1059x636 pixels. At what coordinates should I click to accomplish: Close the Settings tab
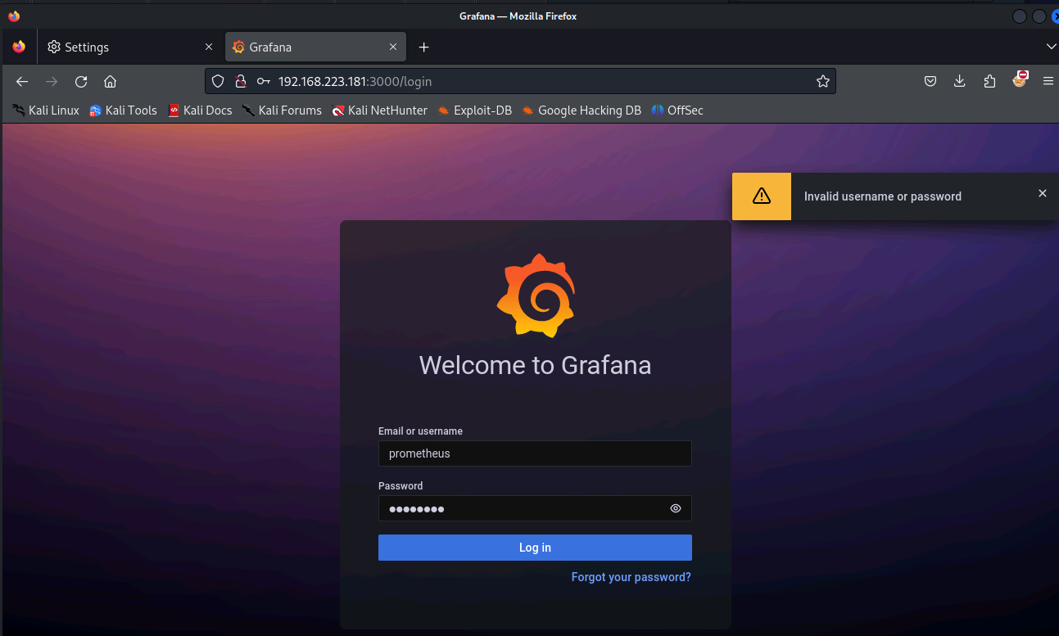pos(209,47)
